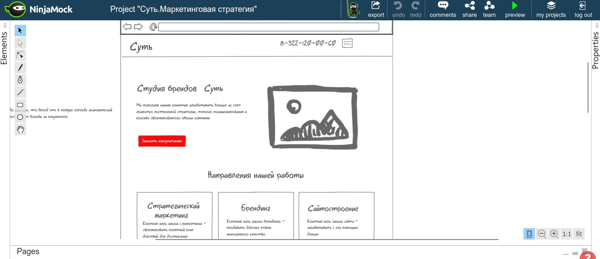Switch pages panel to grid view
Screen dimensions: 600x259
(x=584, y=251)
